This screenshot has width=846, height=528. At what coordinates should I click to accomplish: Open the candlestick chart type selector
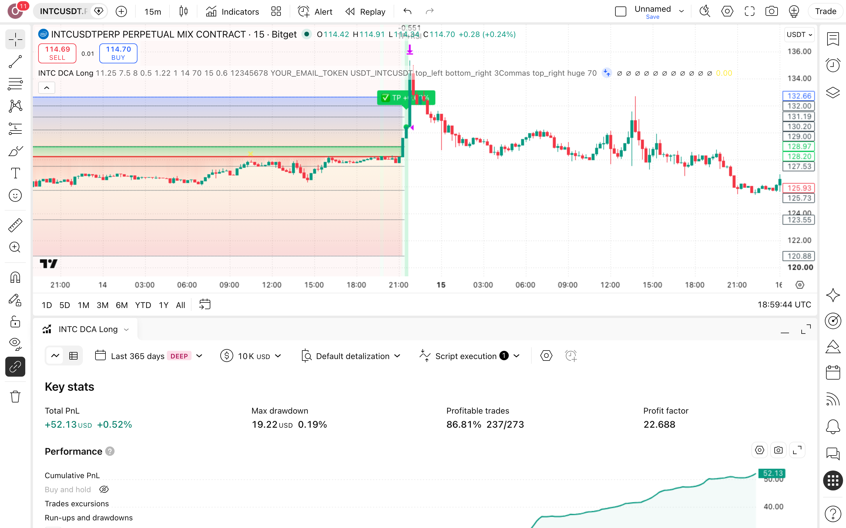pyautogui.click(x=184, y=11)
